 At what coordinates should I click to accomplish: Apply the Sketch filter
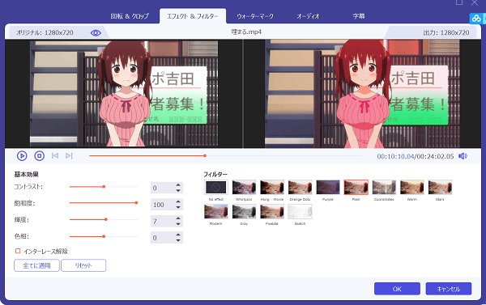[300, 211]
